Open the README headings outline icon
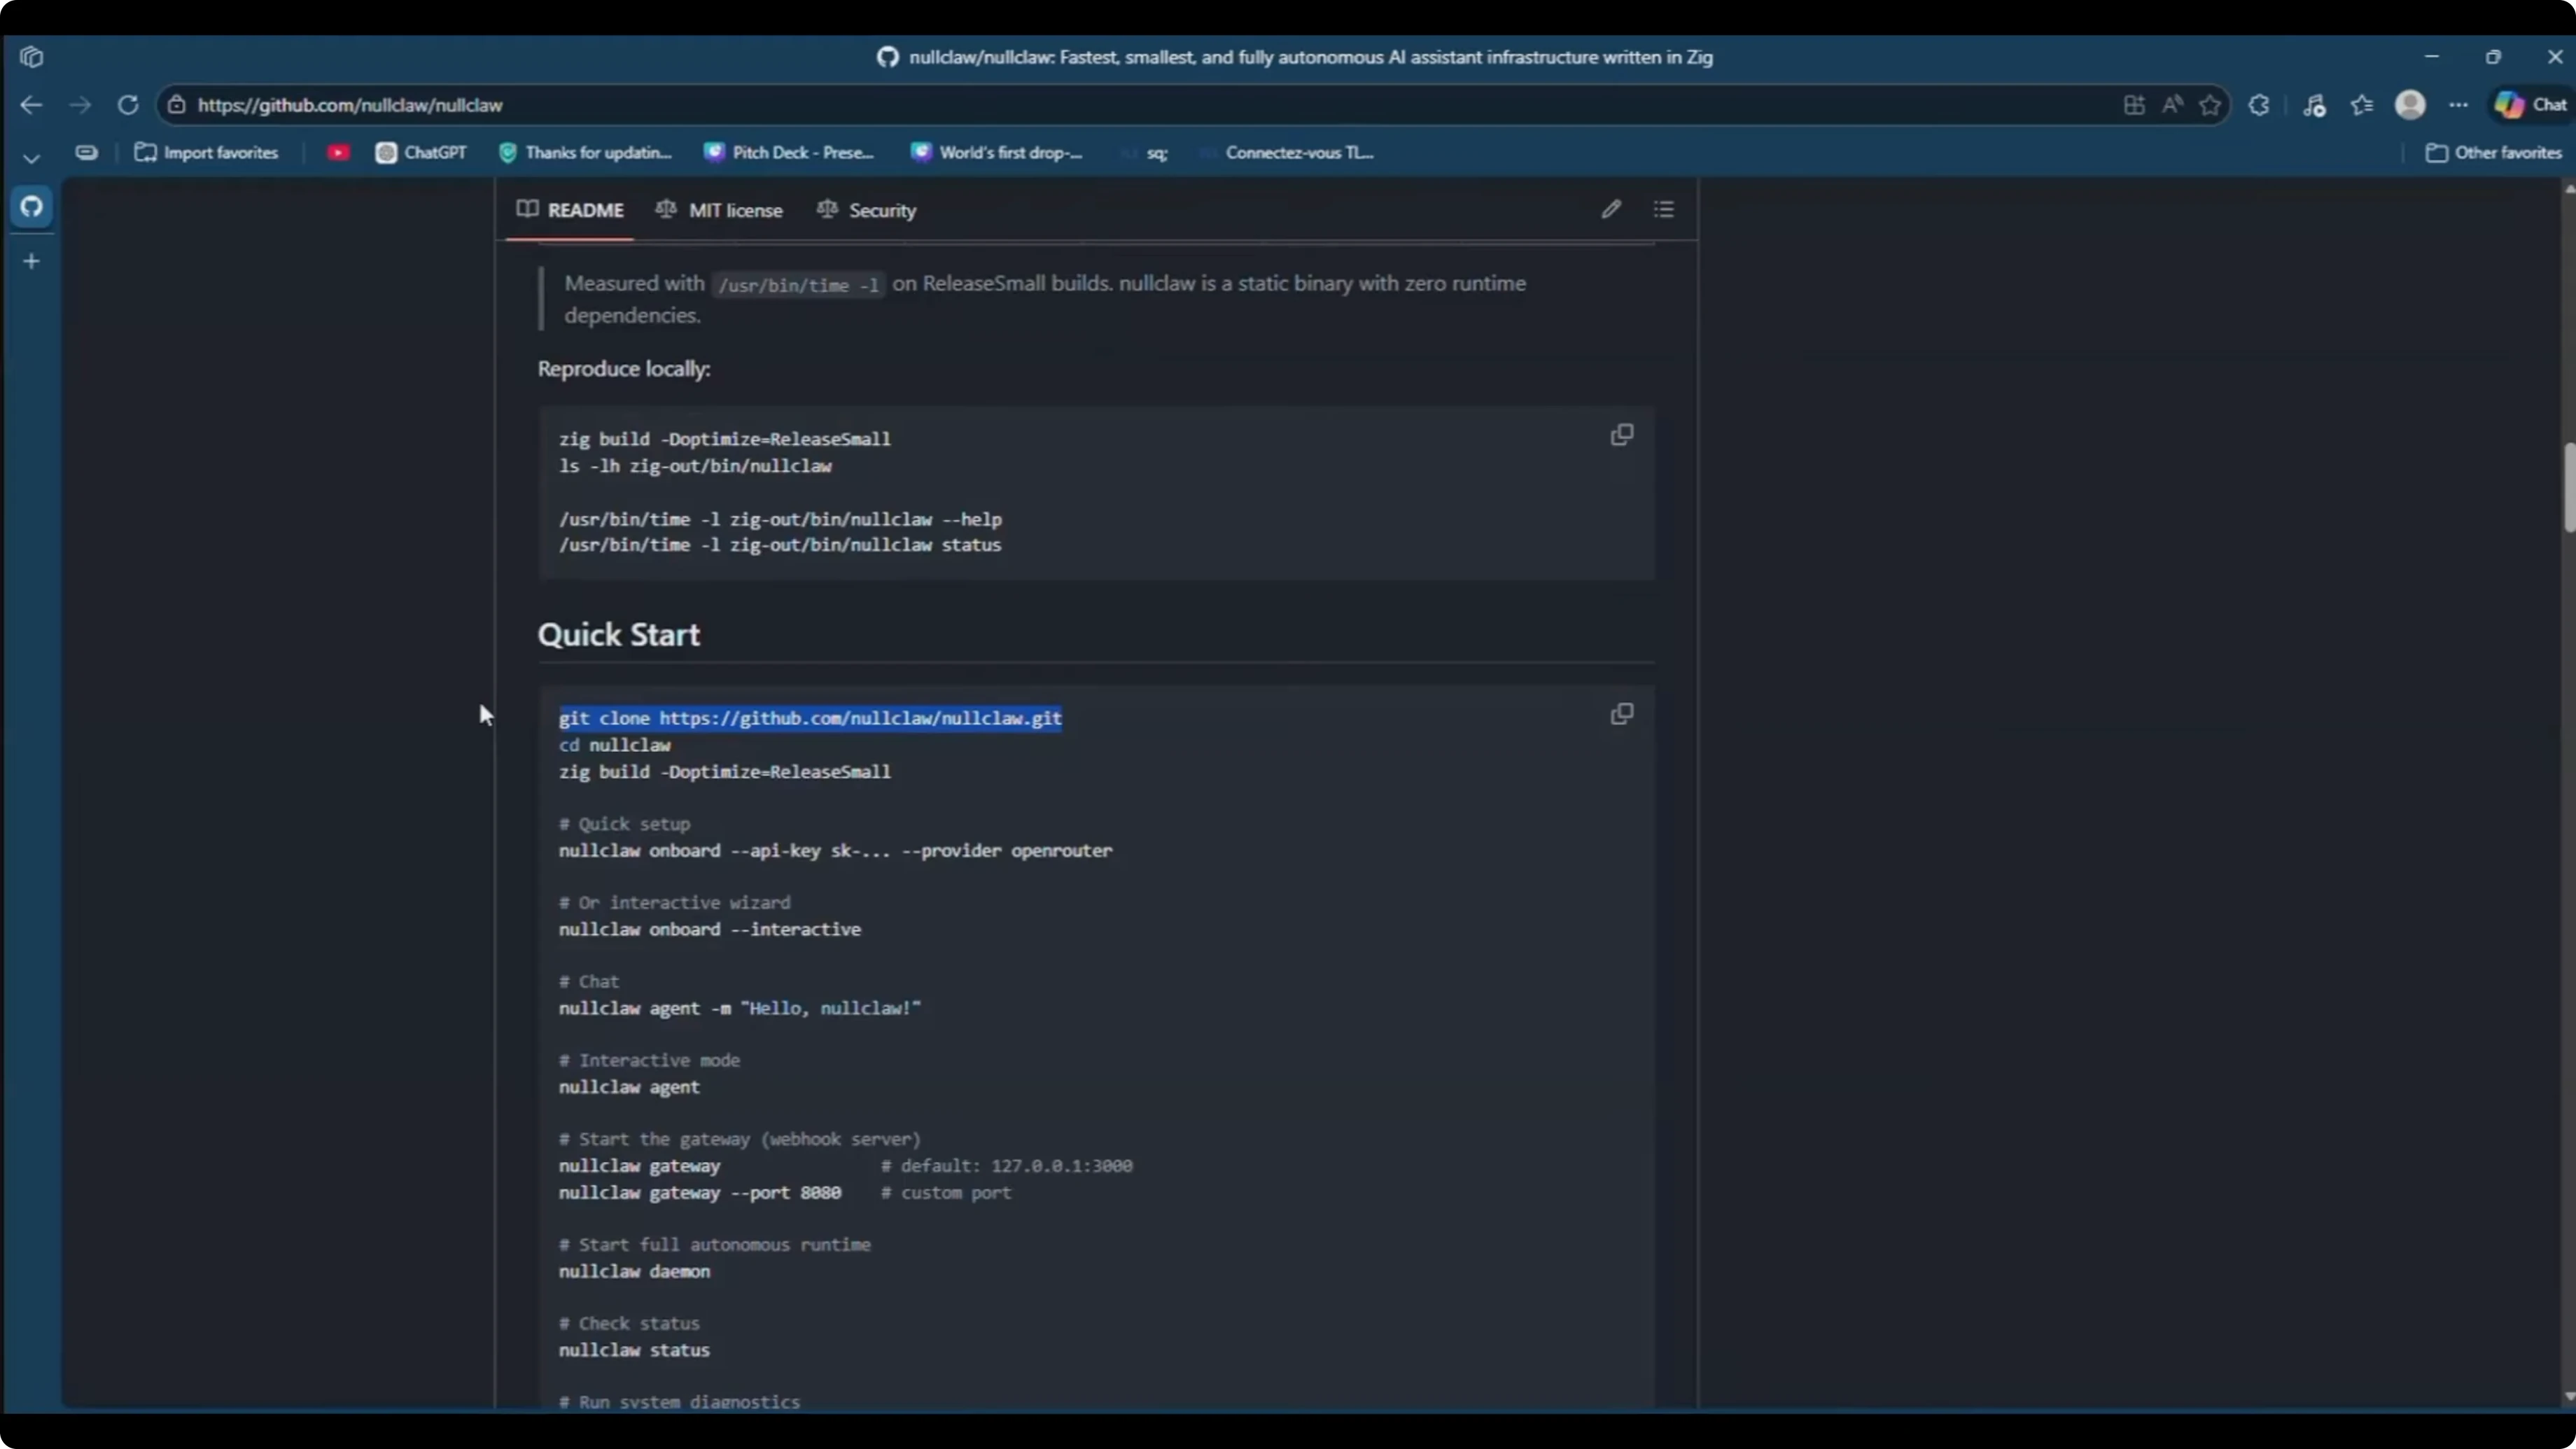 pyautogui.click(x=1663, y=209)
